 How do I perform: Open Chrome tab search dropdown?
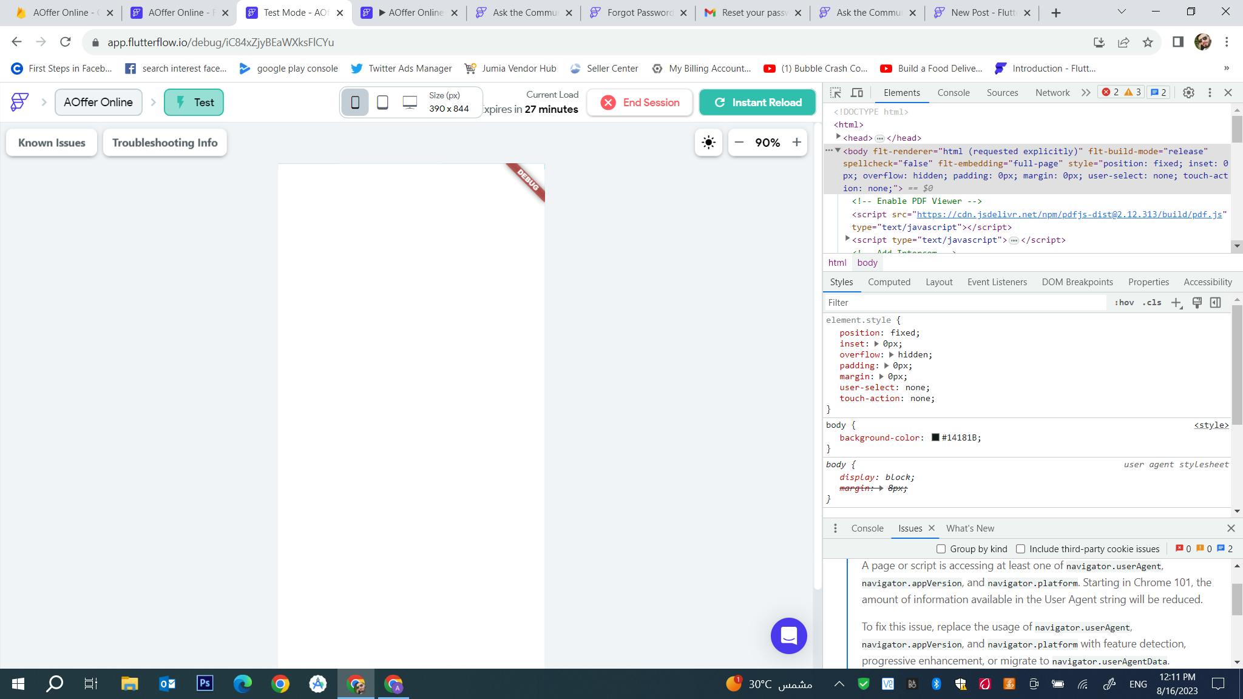[1122, 12]
